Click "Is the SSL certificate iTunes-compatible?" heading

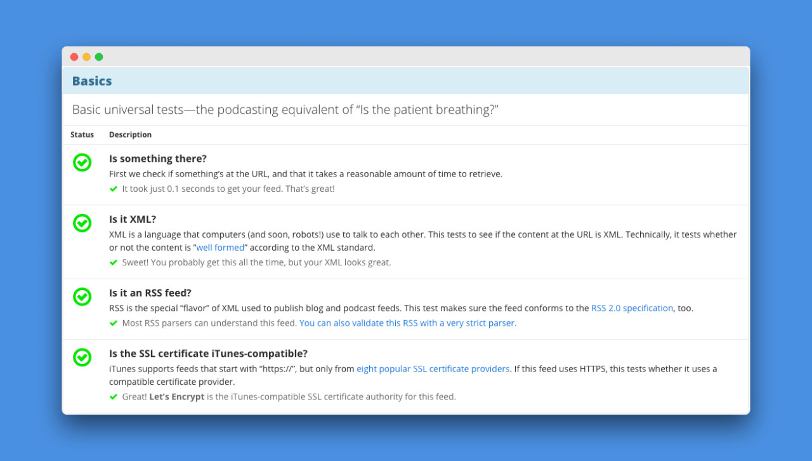pyautogui.click(x=208, y=354)
